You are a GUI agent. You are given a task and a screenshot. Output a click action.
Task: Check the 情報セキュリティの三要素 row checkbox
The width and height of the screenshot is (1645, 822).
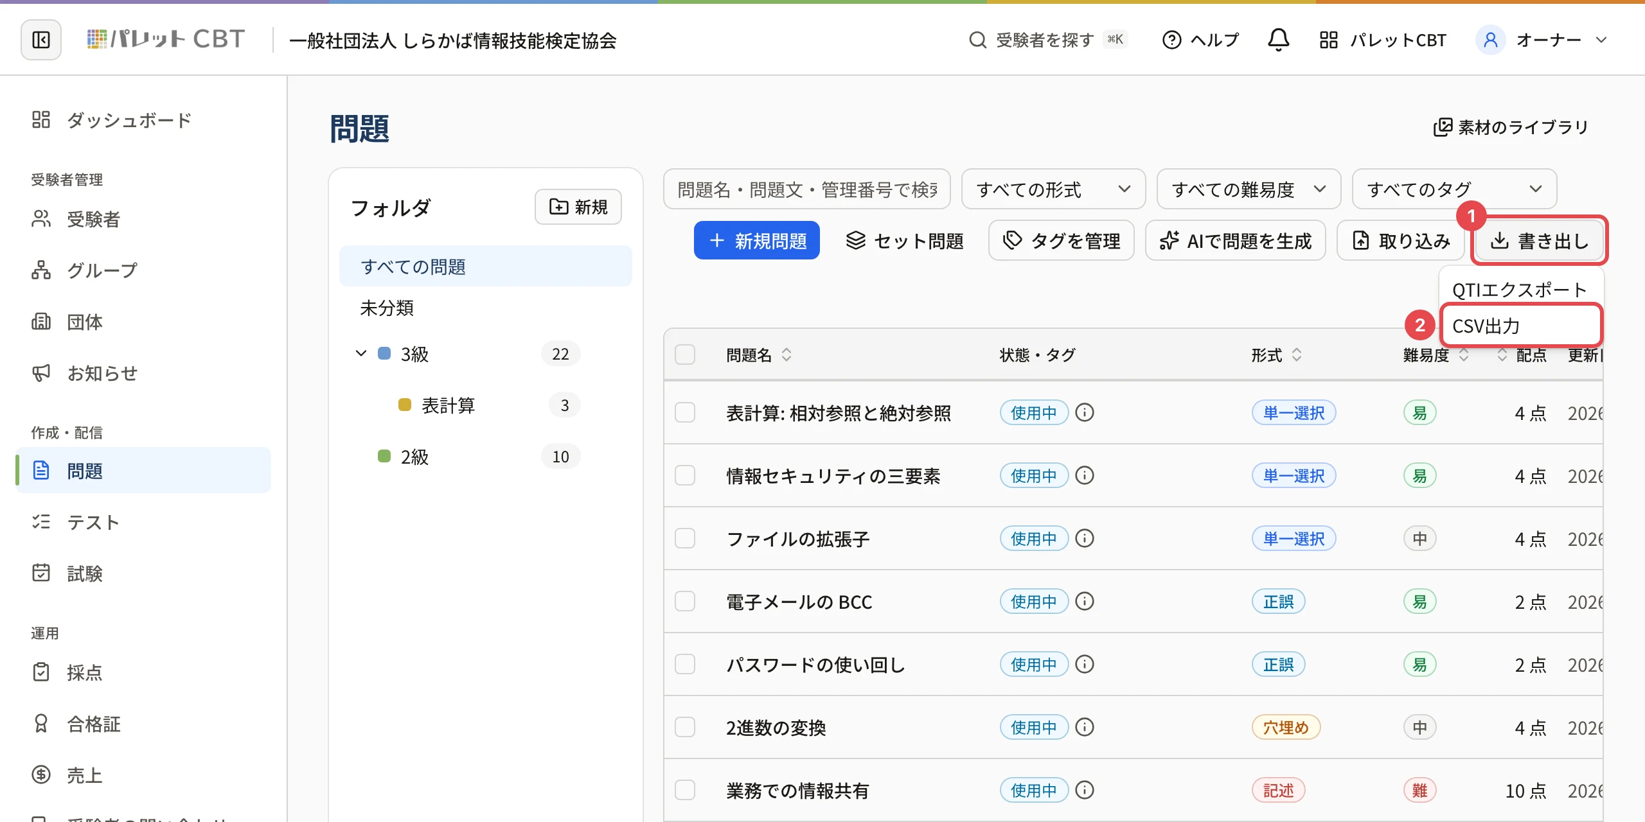click(x=685, y=476)
